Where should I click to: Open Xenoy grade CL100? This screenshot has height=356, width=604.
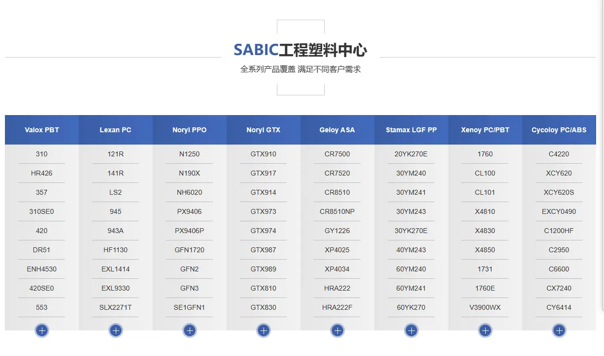[485, 173]
